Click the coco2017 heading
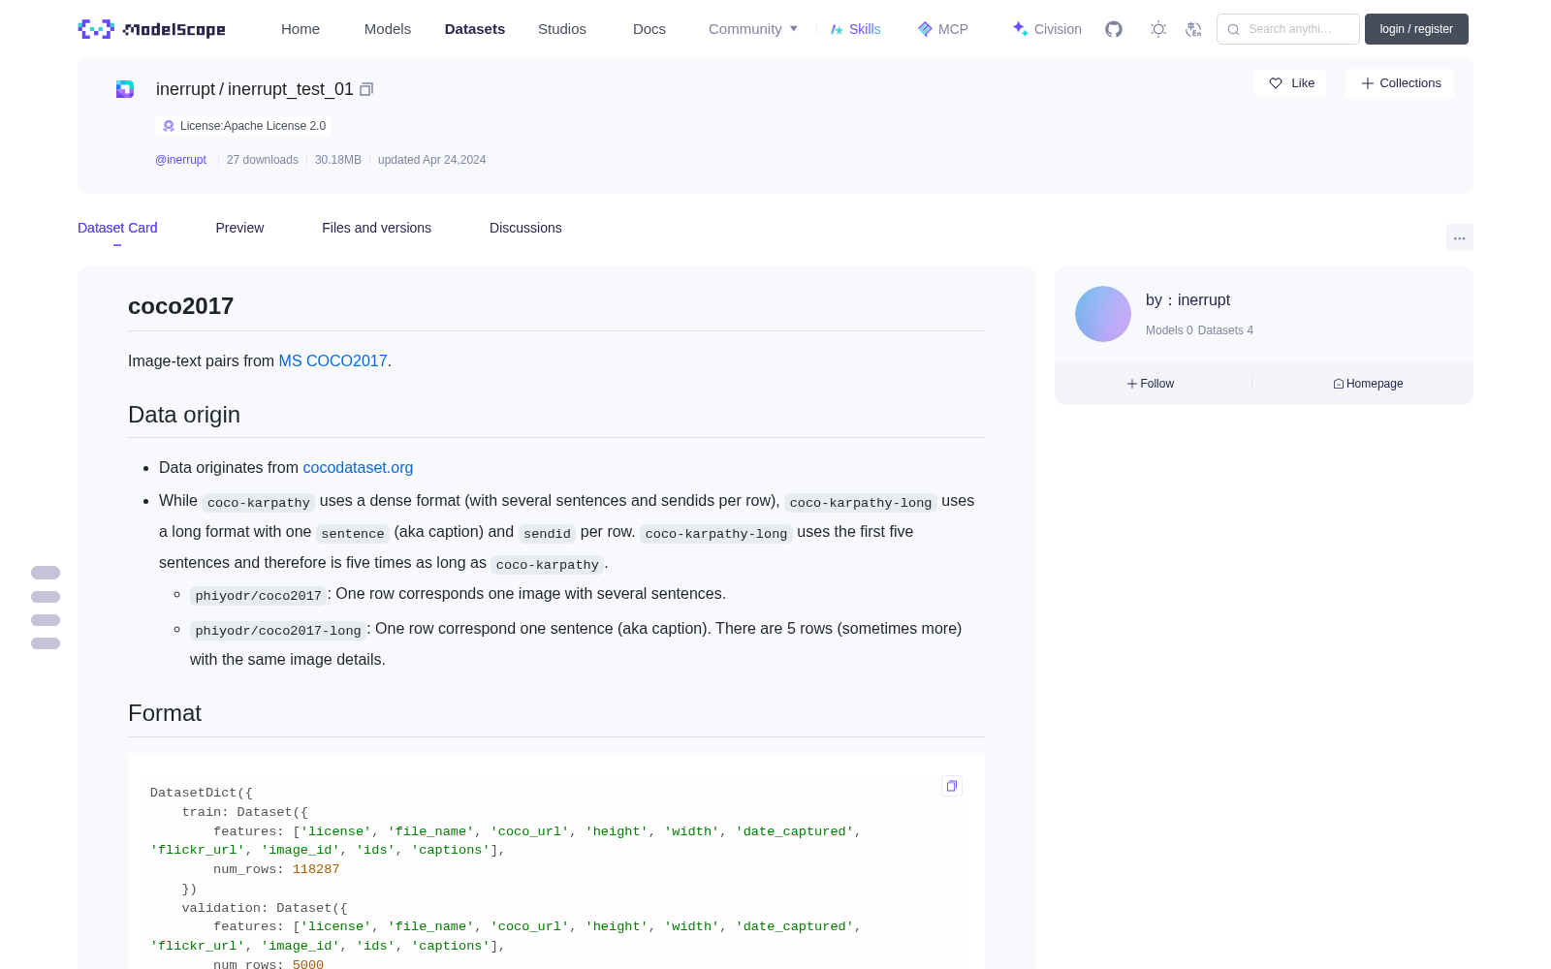This screenshot has height=969, width=1551. pos(180,306)
